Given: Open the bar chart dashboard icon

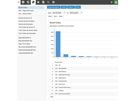Looking at the screenshot, I should [x=23, y=2].
